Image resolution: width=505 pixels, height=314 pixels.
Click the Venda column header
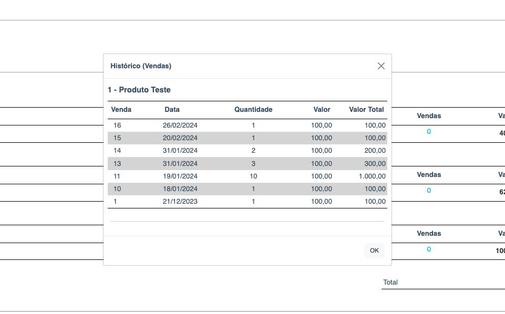point(121,110)
